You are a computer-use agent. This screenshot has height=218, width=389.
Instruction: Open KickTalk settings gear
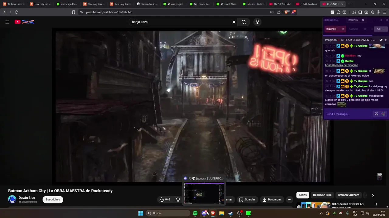[363, 20]
